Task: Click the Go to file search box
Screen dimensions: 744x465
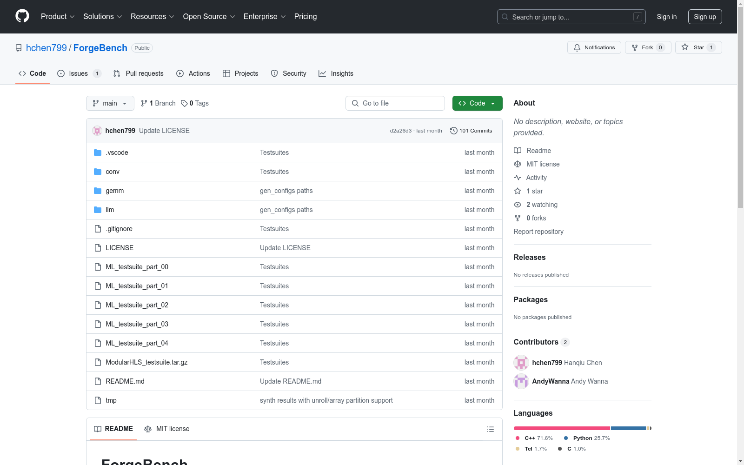Action: (x=395, y=103)
